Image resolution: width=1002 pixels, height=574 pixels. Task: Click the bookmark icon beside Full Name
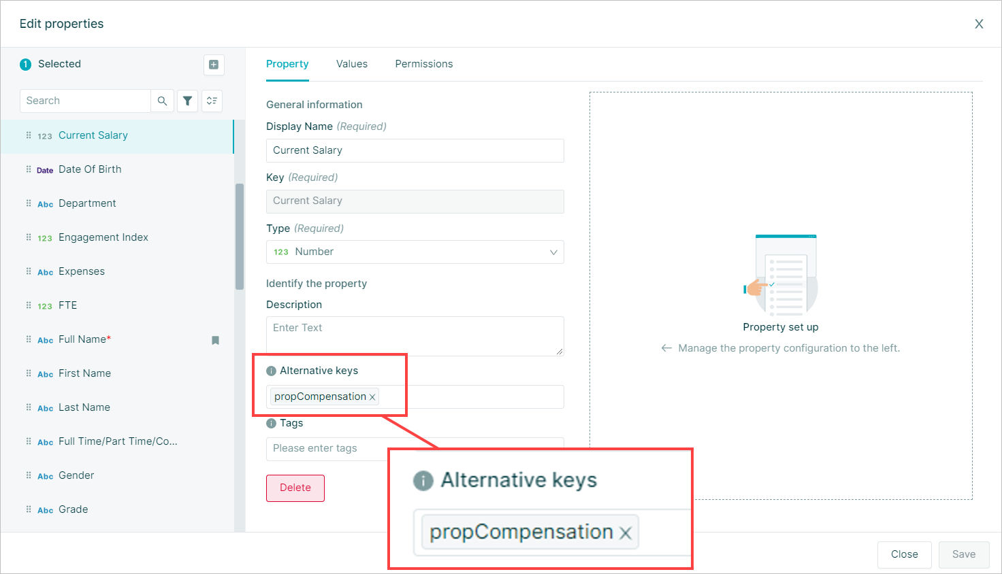click(215, 340)
